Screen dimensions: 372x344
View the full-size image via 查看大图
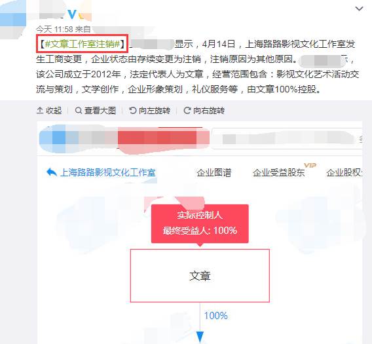(x=96, y=111)
